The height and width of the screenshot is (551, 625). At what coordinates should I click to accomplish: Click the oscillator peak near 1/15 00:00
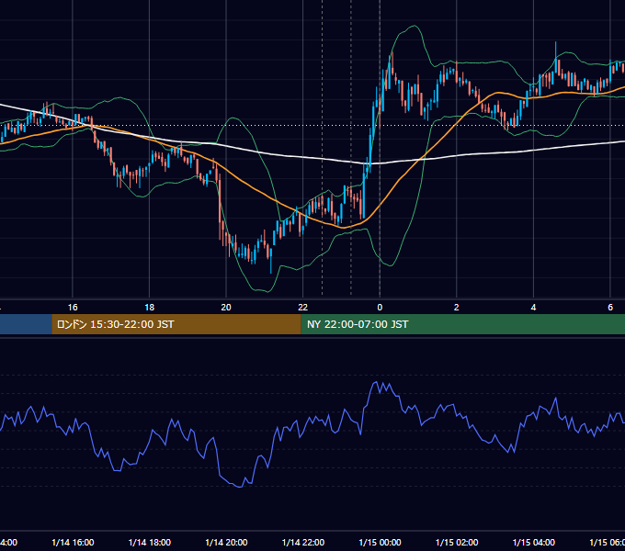375,383
